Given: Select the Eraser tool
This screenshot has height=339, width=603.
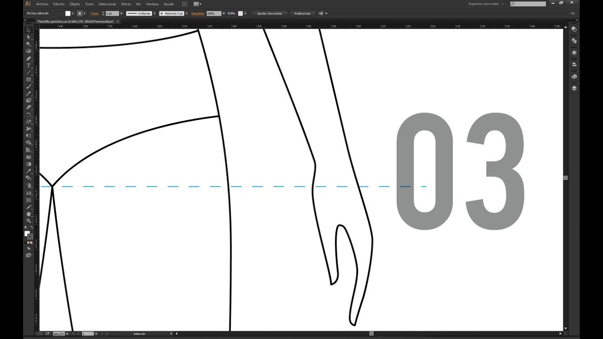Looking at the screenshot, I should coord(29,107).
